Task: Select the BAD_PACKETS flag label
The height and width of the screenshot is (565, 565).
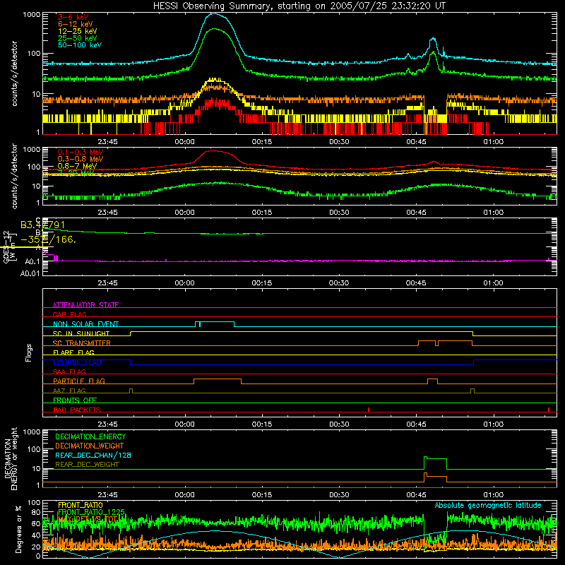Action: tap(77, 410)
